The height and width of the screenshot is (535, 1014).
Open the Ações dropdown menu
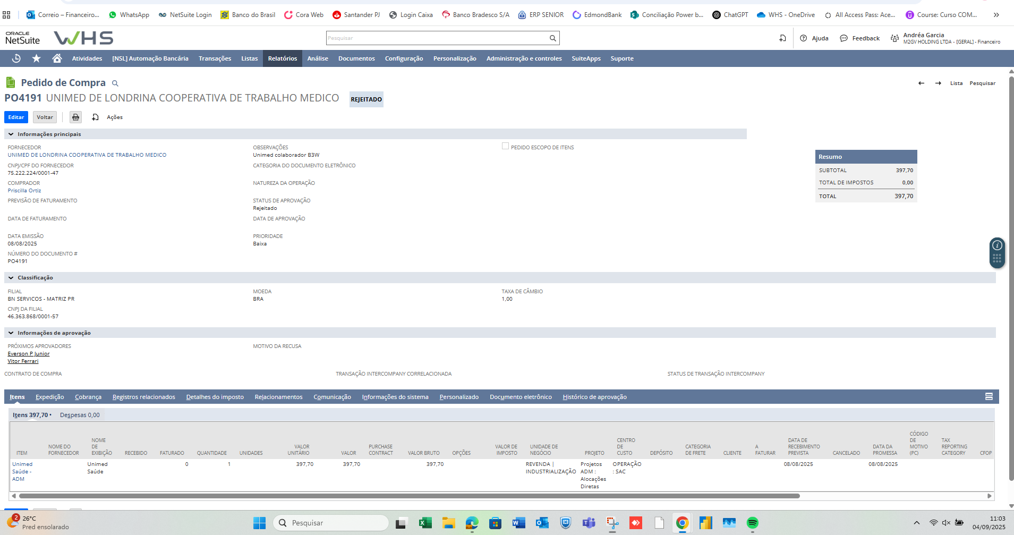[114, 117]
